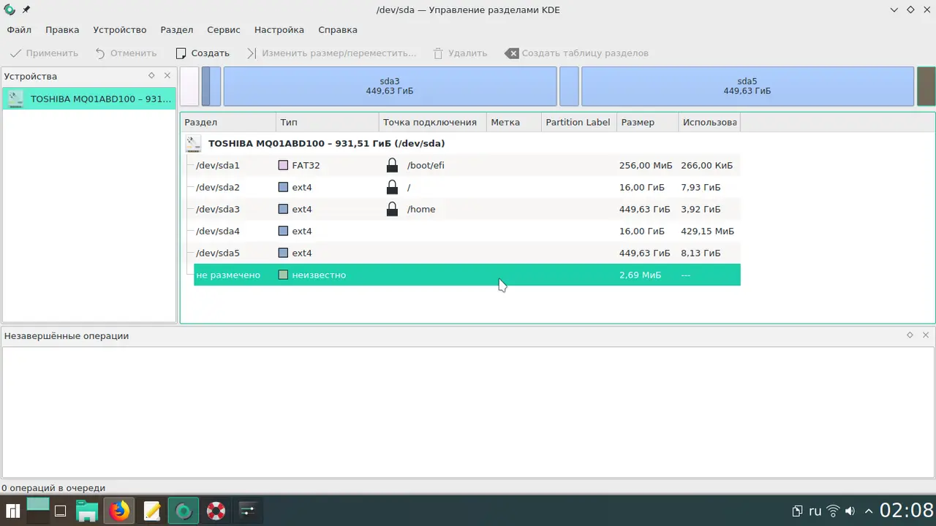Click the 8,13 ГиБ used value

coord(701,253)
